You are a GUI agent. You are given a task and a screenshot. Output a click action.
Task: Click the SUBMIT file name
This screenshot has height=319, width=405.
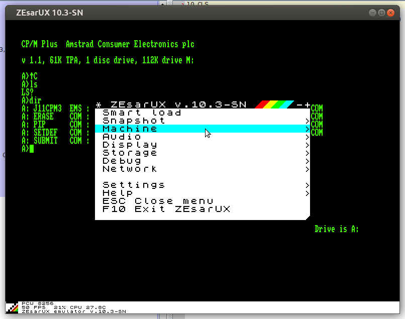click(45, 141)
